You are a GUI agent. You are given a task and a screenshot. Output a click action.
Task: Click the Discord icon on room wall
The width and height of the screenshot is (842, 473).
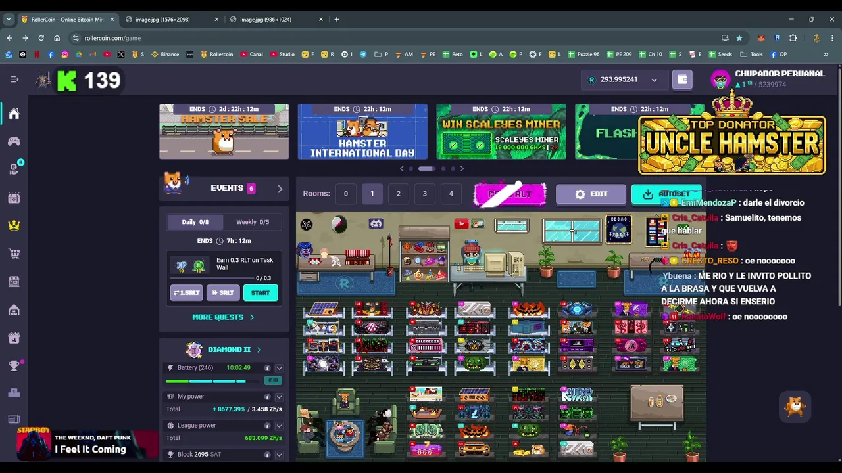pyautogui.click(x=376, y=224)
